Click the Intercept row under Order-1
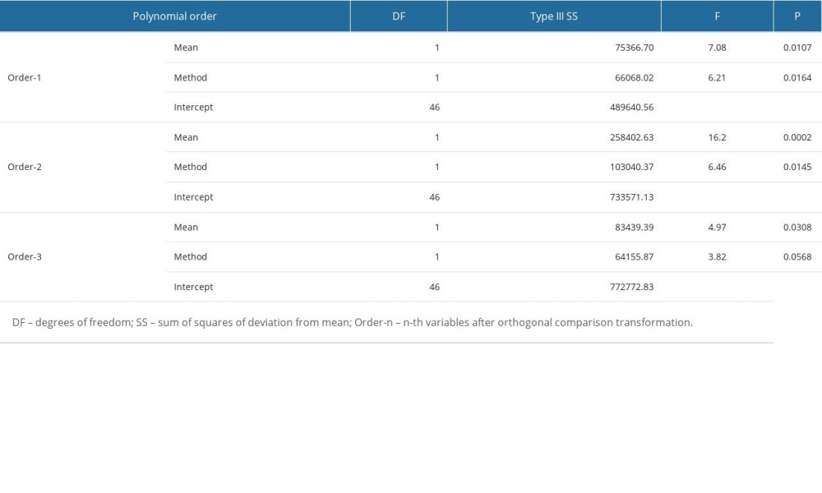 point(193,107)
